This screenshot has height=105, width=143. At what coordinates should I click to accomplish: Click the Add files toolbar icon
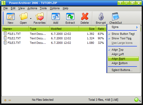point(56,17)
